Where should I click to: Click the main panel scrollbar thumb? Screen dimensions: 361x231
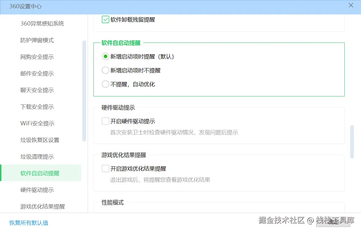click(352, 142)
